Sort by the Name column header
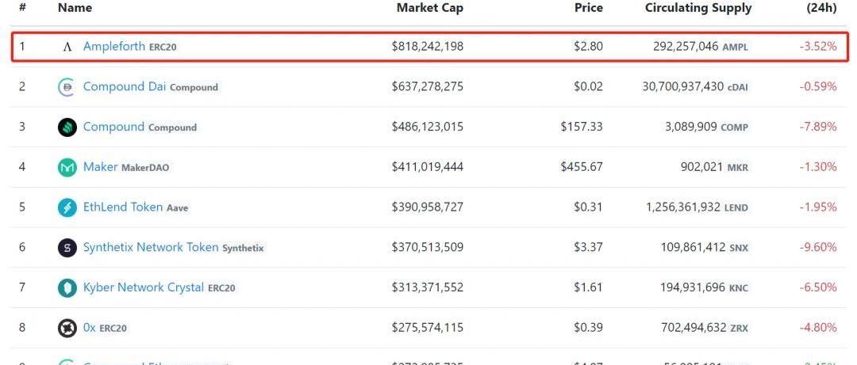Screen dimensions: 857x365 (x=75, y=8)
